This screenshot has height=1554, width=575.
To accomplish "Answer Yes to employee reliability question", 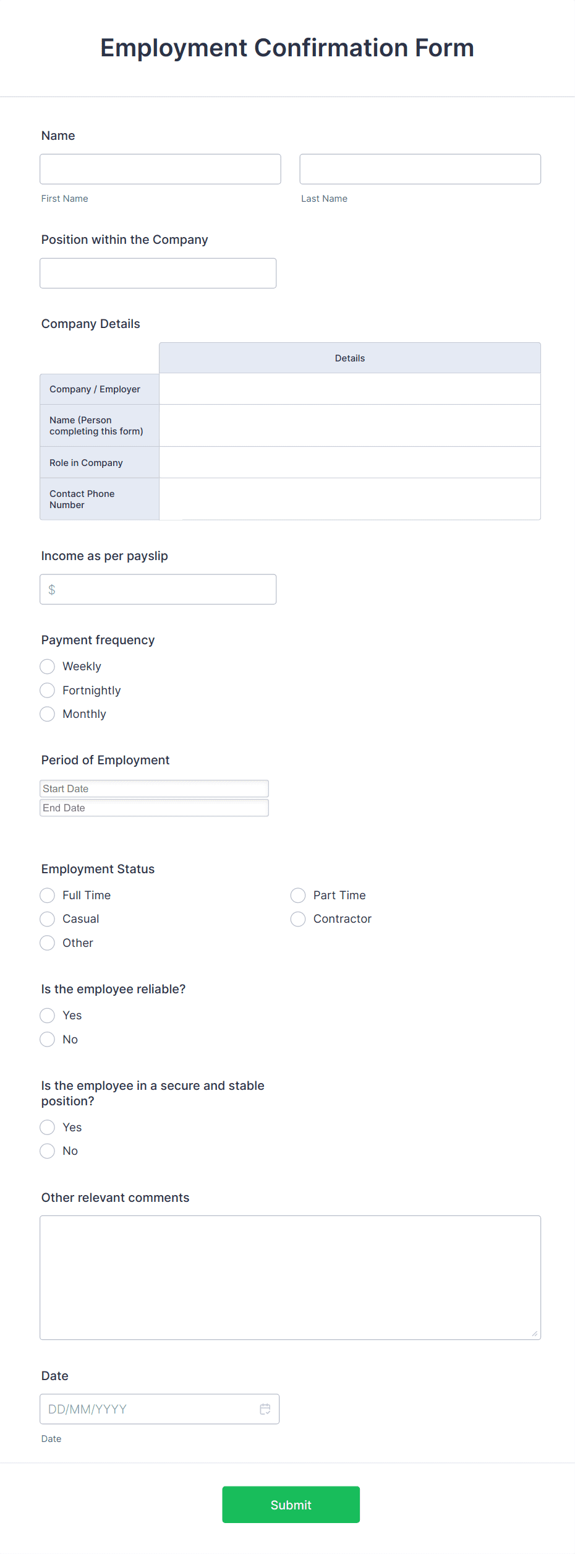I will pos(47,1015).
